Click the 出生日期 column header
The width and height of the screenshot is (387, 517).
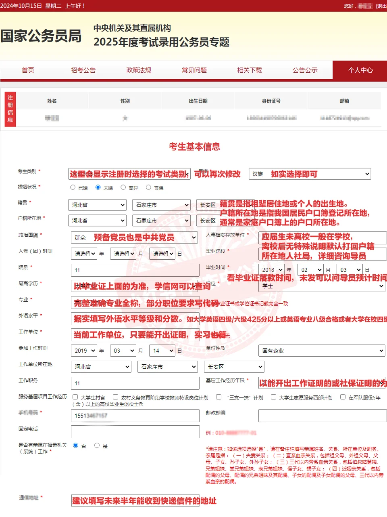click(198, 101)
